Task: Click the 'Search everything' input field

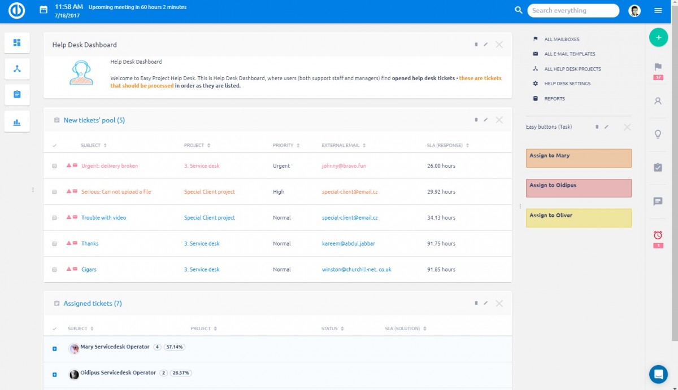Action: coord(572,11)
